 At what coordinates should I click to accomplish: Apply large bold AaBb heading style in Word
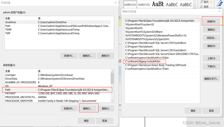pos(158,4)
